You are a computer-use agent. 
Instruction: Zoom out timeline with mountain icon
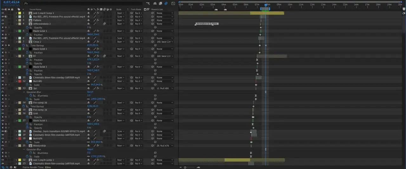[181, 167]
